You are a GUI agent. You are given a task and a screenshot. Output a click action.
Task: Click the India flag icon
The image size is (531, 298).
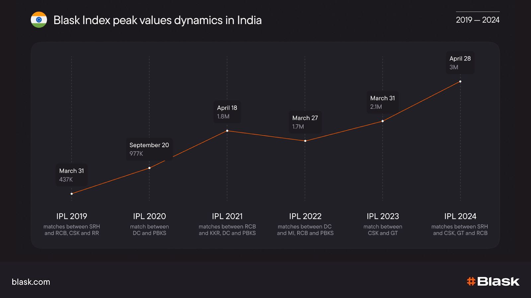point(39,20)
